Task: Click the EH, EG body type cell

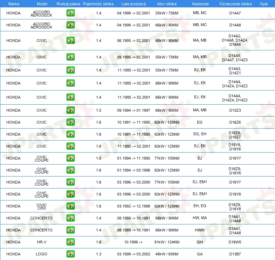Action: [200, 206]
